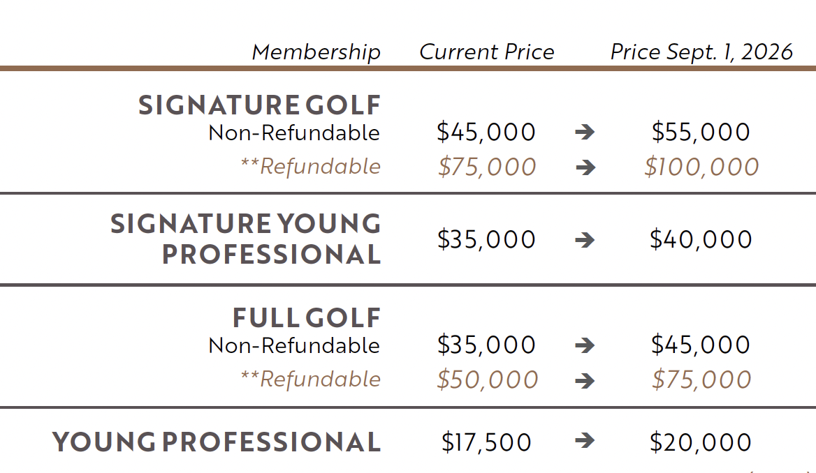Click the $75,000 Full Golf refundable future price
Viewport: 816px width, 473px height.
[701, 380]
